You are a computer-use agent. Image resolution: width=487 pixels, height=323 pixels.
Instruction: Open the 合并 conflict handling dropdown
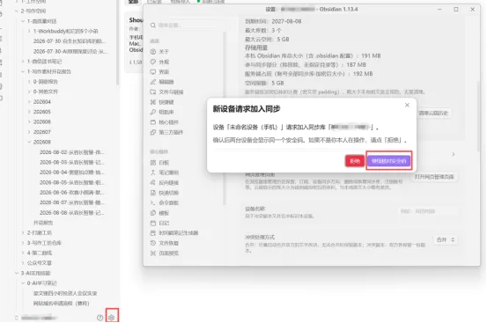pos(446,240)
